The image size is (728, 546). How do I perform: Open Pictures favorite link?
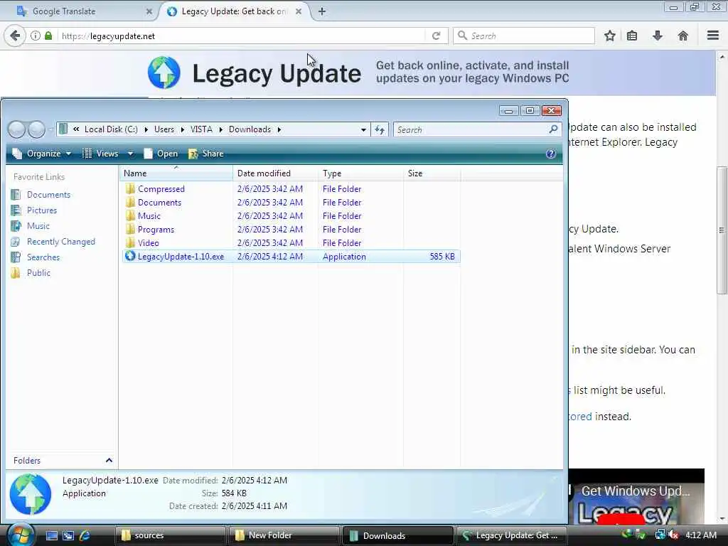[x=42, y=210]
